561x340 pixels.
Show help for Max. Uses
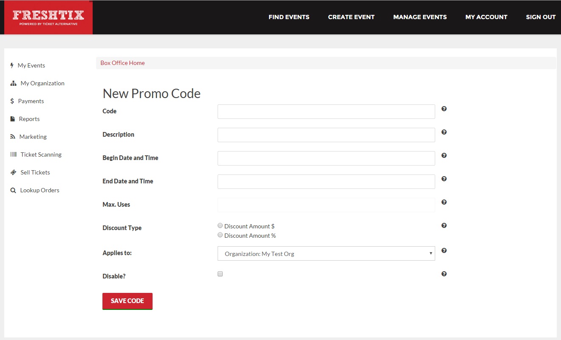tap(444, 202)
